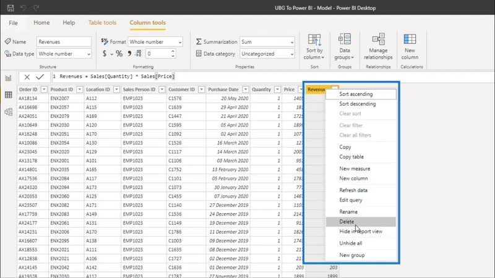495x278 pixels.
Task: Select the ENX2057 product cell
Action: (66, 107)
